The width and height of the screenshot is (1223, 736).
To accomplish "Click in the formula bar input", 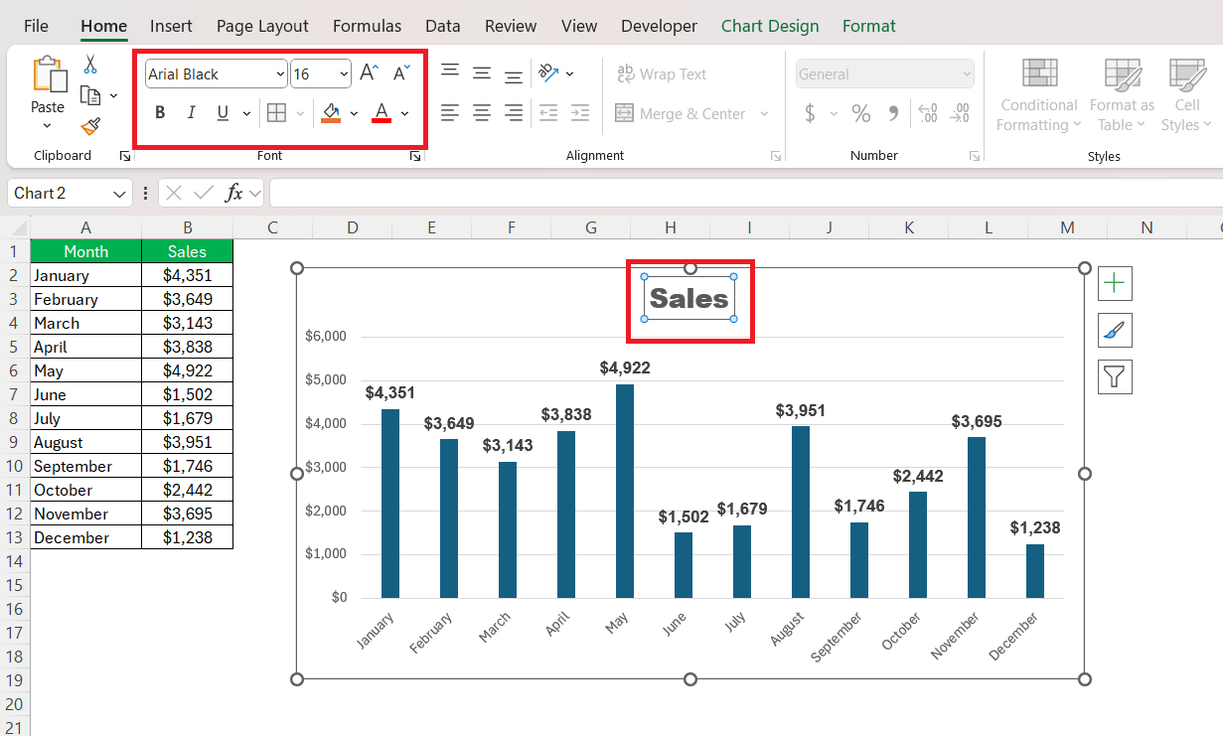I will (745, 193).
